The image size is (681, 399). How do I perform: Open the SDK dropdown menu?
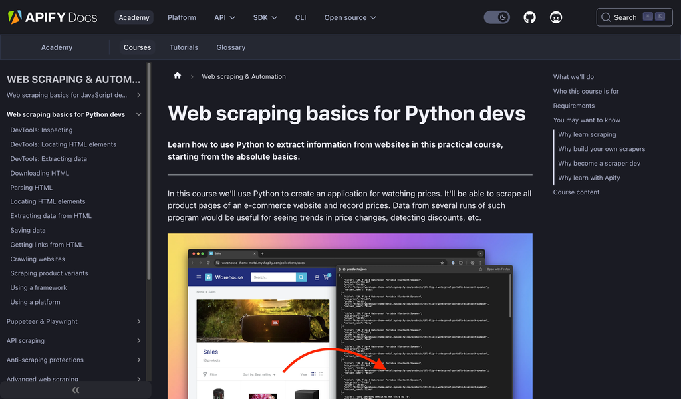265,17
